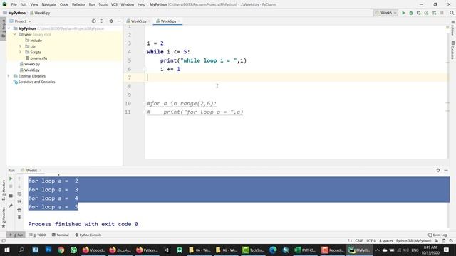Screen dimensions: 456x256
Task: Expand the Scripts folder
Action: click(x=21, y=52)
